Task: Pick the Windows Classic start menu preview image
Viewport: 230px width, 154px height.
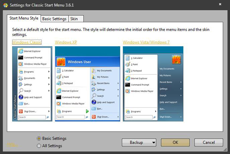Action: coord(32,84)
